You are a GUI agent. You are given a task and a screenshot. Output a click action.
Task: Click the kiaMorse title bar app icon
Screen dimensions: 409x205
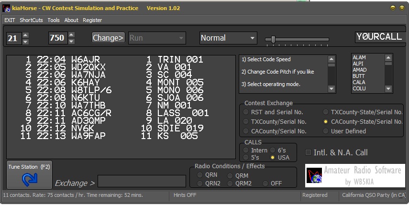(7, 8)
